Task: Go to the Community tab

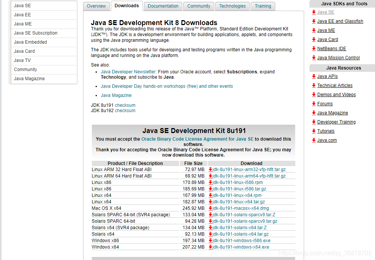Action: click(199, 6)
